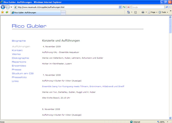Image resolution: width=172 pixels, height=123 pixels.
Task: Click the Add to Favorites icon
Action: pyautogui.click(x=7, y=12)
